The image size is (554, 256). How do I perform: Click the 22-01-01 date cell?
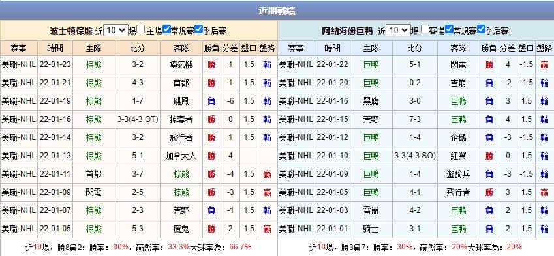click(x=333, y=229)
